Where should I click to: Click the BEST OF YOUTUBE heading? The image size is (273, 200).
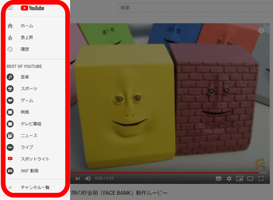tap(24, 66)
